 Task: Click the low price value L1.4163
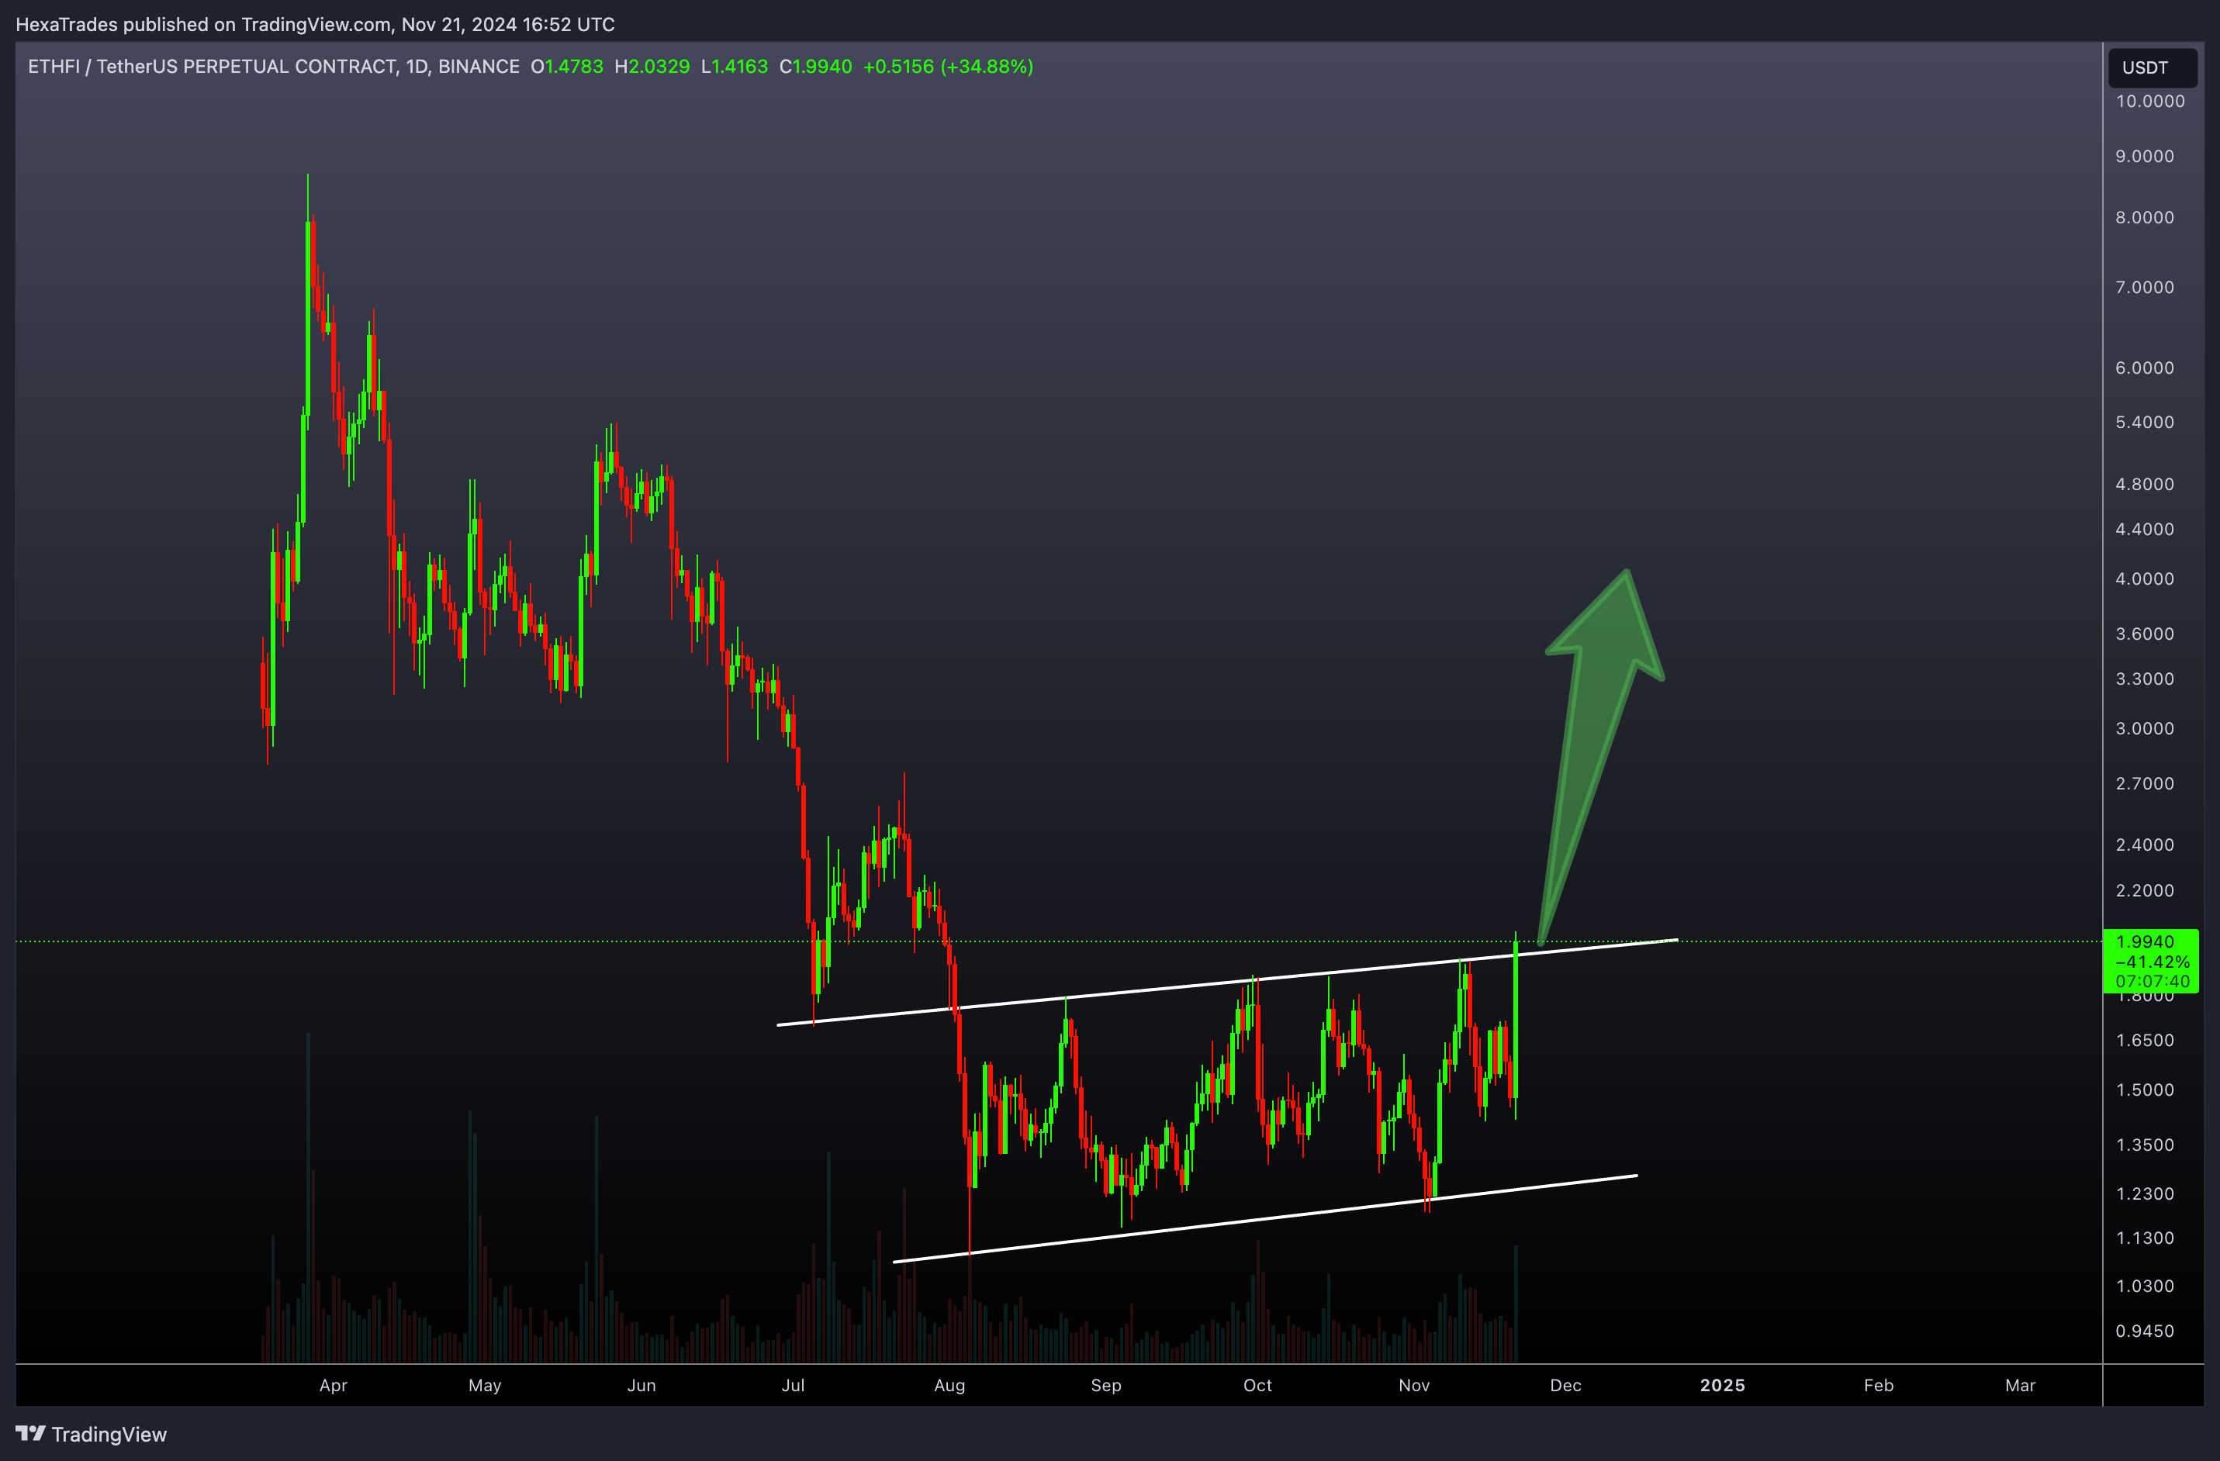click(x=734, y=66)
